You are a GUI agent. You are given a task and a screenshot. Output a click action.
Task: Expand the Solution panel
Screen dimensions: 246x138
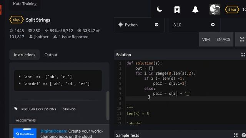tap(243, 54)
